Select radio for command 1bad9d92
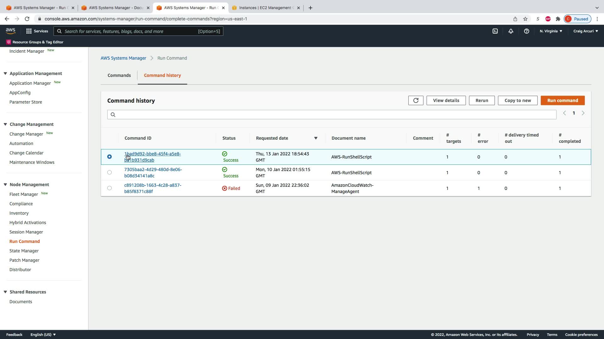The height and width of the screenshot is (339, 604). [109, 157]
